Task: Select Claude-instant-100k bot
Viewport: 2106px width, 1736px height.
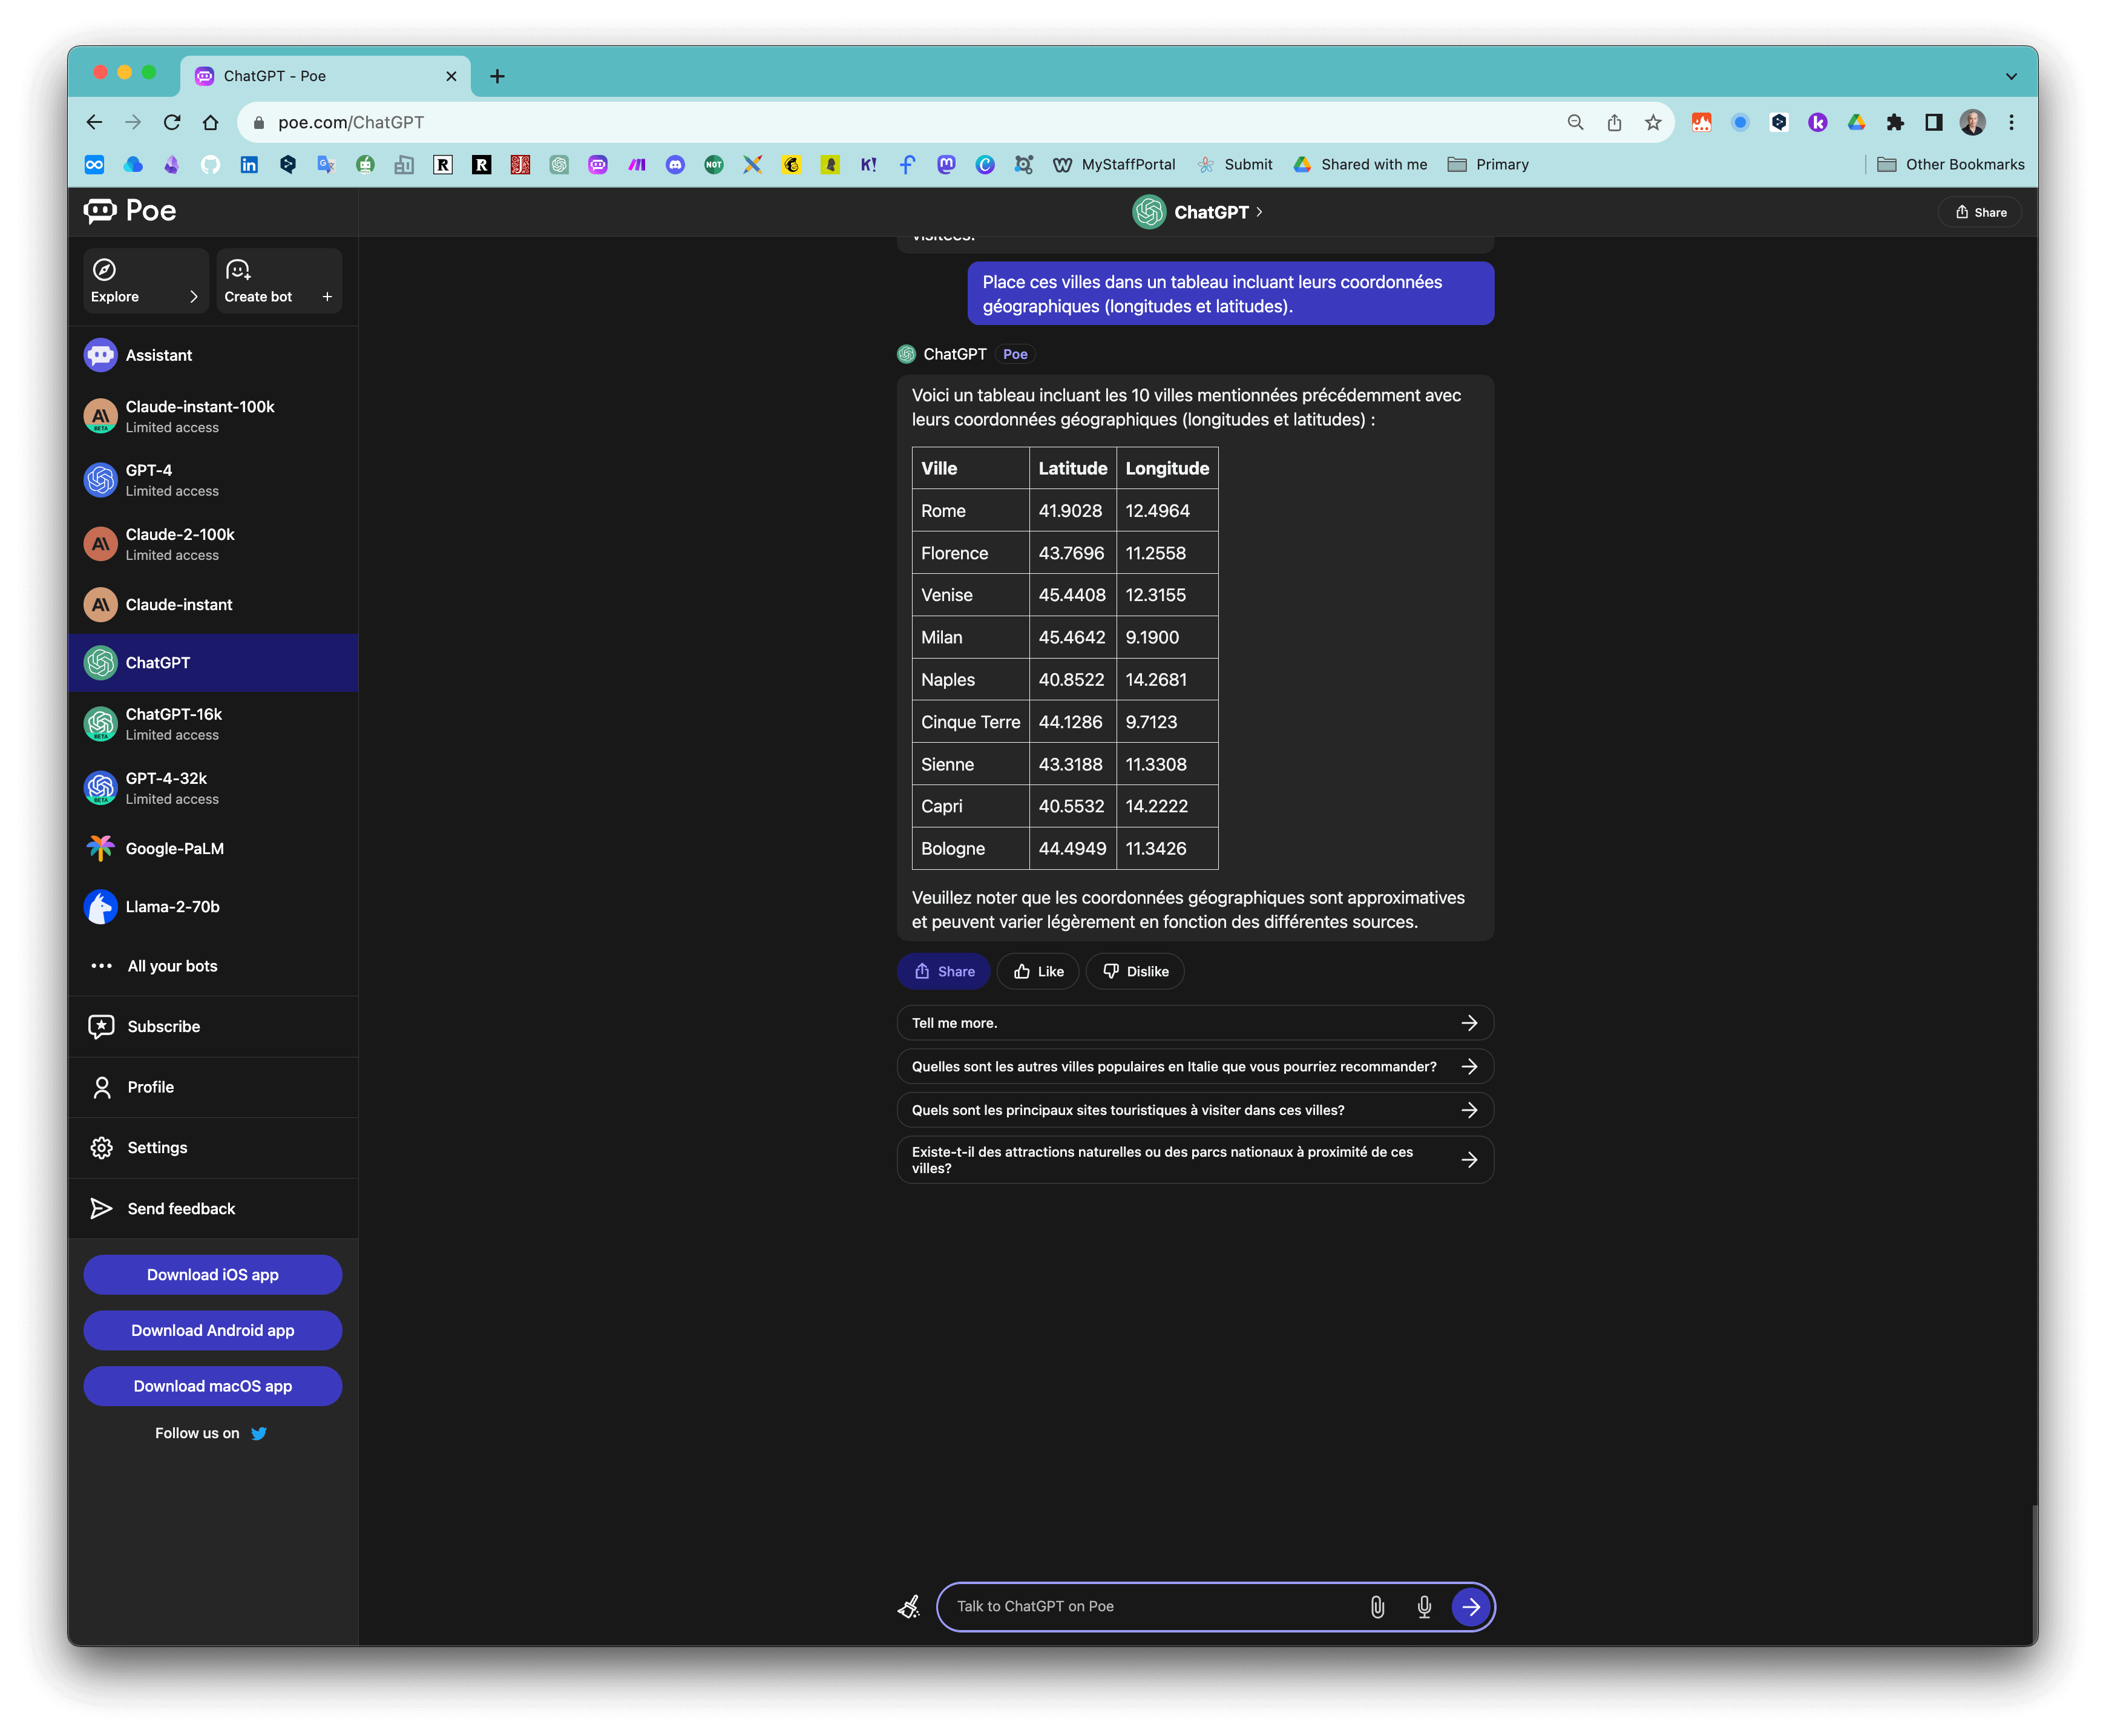Action: click(x=213, y=416)
